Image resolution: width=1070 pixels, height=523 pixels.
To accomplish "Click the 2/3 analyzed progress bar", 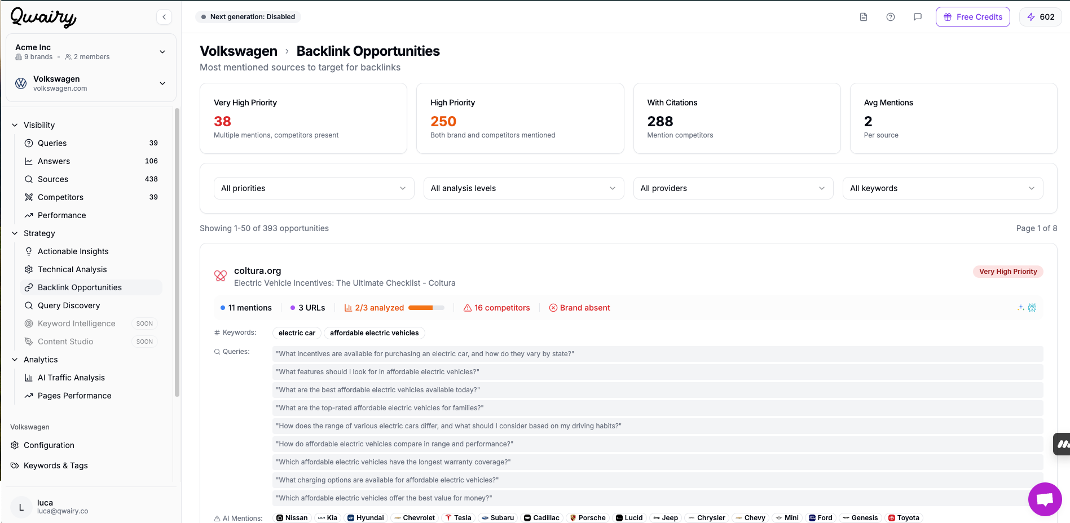I will tap(426, 308).
